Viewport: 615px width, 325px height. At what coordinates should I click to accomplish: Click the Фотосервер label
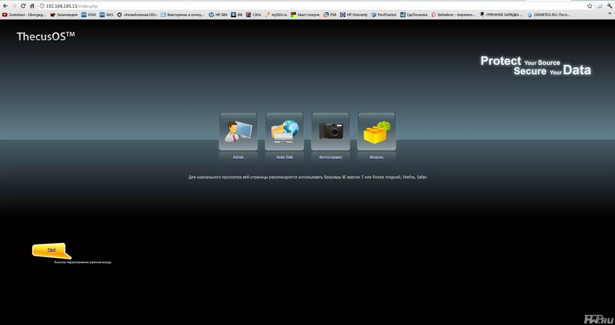pos(331,157)
